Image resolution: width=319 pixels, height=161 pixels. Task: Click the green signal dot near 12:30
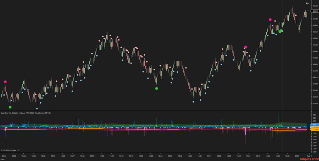point(157,88)
